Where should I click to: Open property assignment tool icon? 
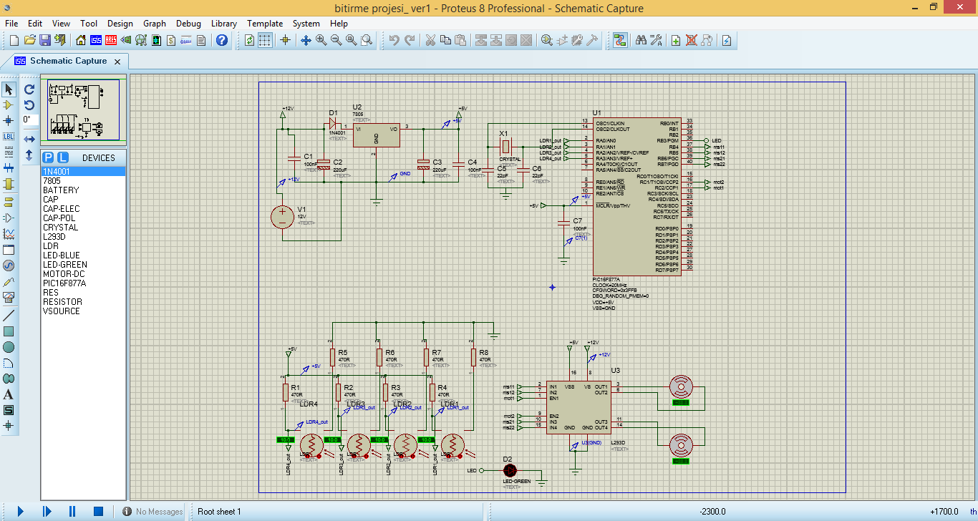(x=656, y=40)
